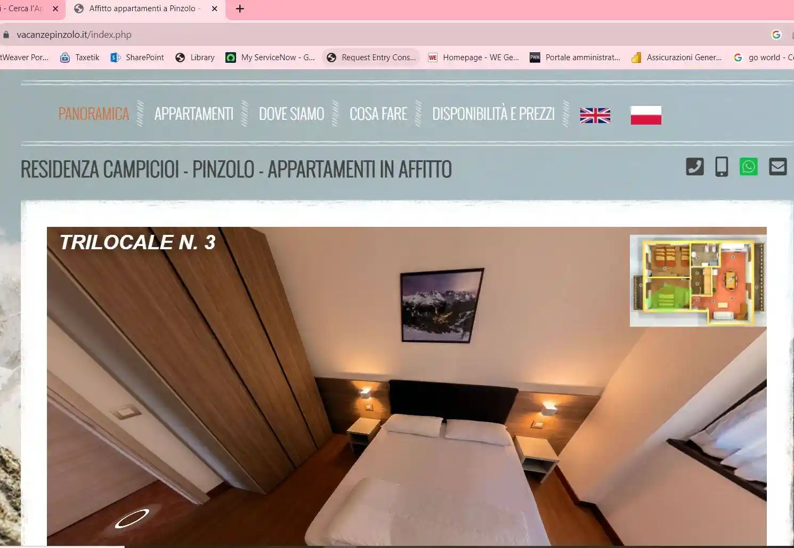
Task: Select the PANORAMICA menu item
Action: (x=94, y=113)
